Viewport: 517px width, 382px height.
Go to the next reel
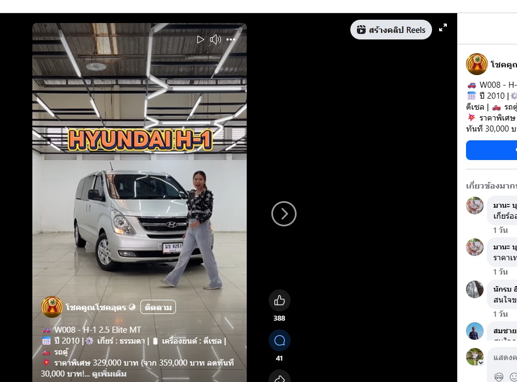(284, 214)
